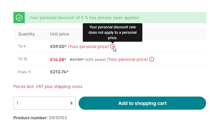Click the 40% saved label
The width and height of the screenshot is (218, 124).
[95, 59]
